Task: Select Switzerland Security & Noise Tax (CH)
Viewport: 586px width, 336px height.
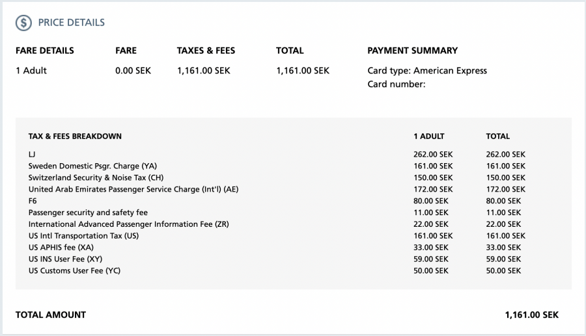Action: tap(96, 177)
